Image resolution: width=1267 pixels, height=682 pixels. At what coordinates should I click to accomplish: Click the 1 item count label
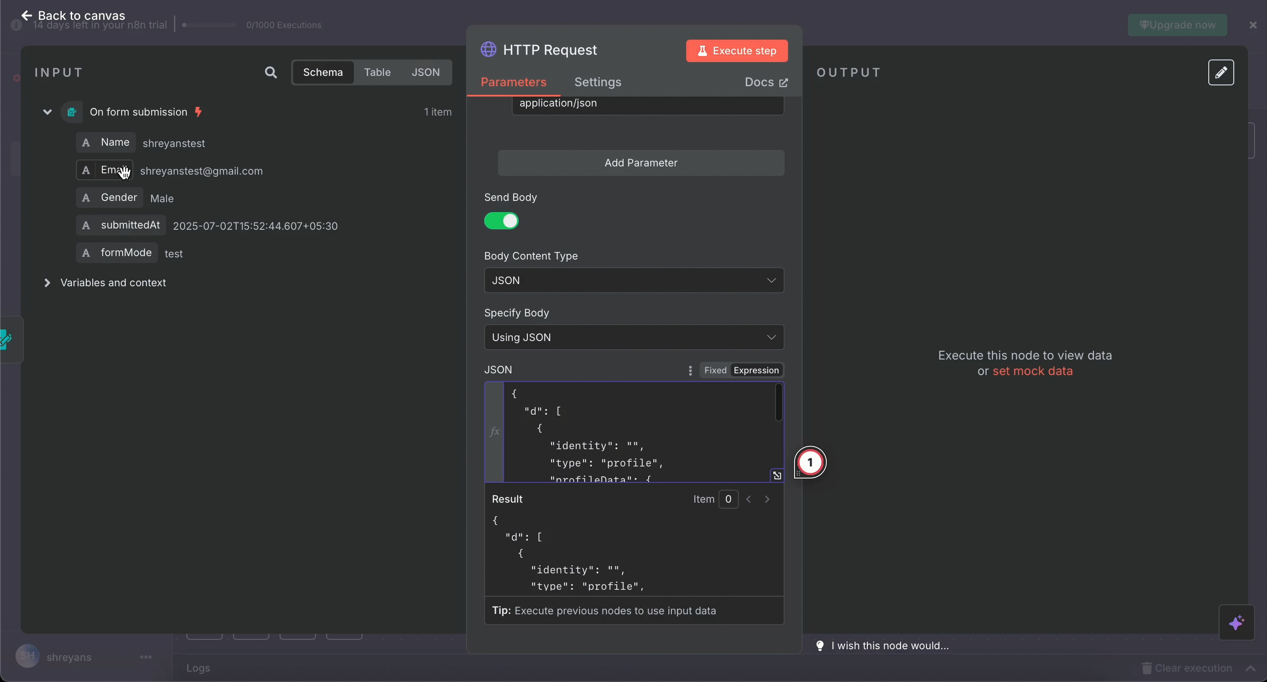438,112
